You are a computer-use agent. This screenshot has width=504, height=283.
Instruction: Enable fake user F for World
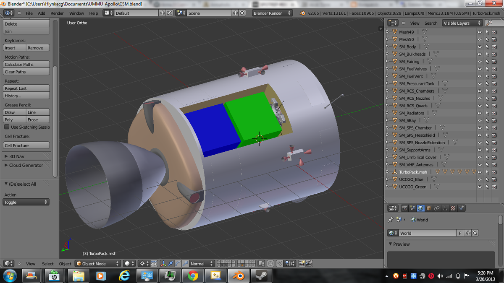click(461, 233)
